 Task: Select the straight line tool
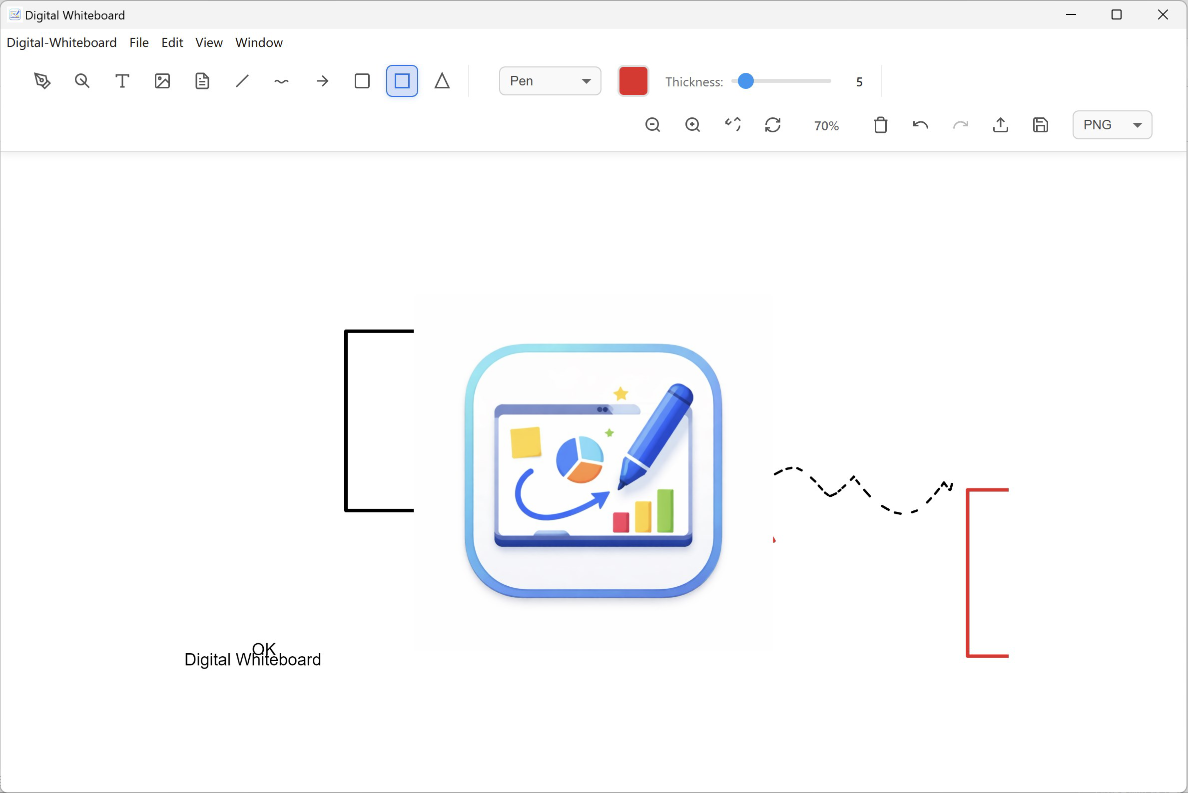pos(242,81)
